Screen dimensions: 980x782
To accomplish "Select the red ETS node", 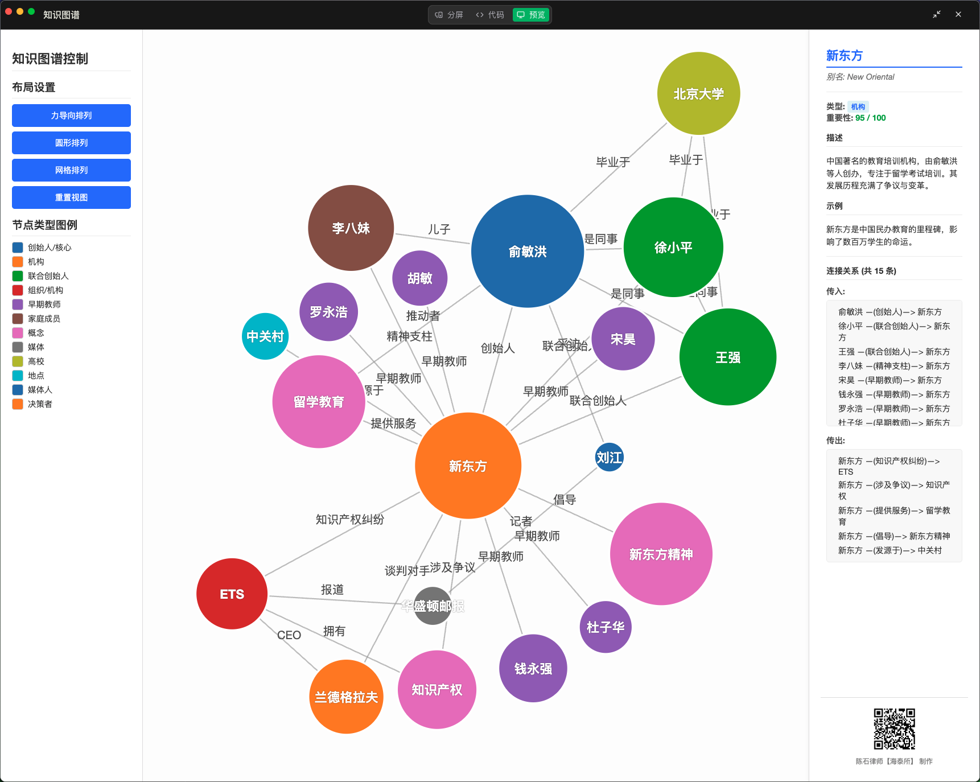I will (x=232, y=594).
